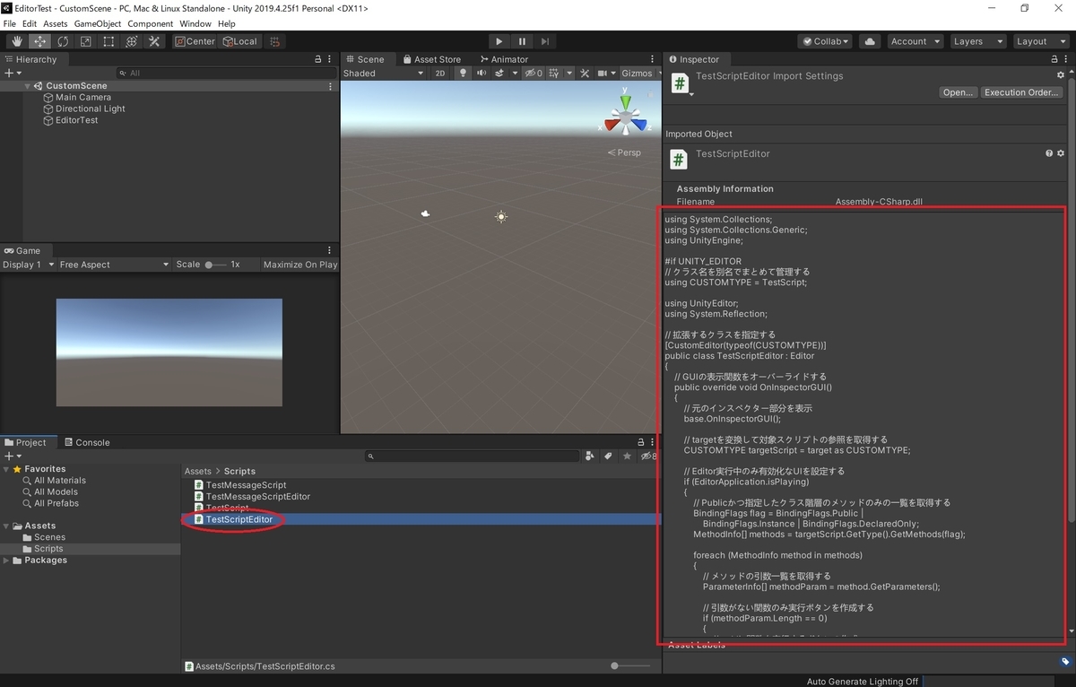Adjust Project icon size slider
Viewport: 1076px width, 687px height.
click(x=630, y=665)
